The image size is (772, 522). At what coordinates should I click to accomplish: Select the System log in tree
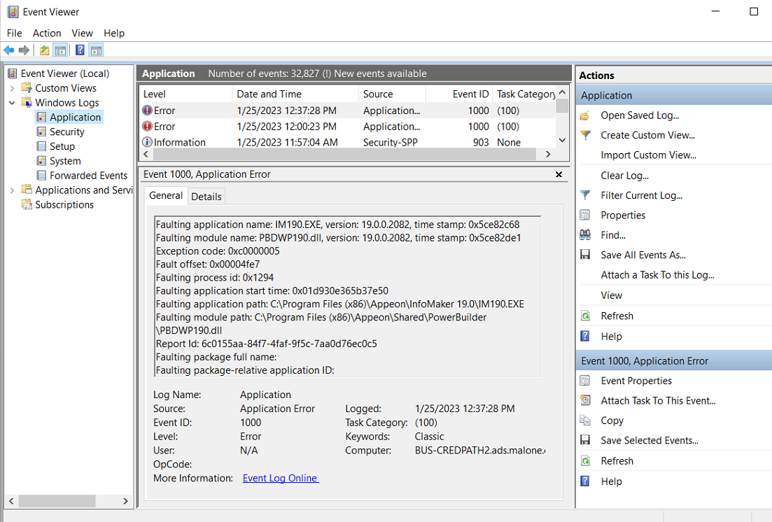coord(65,161)
